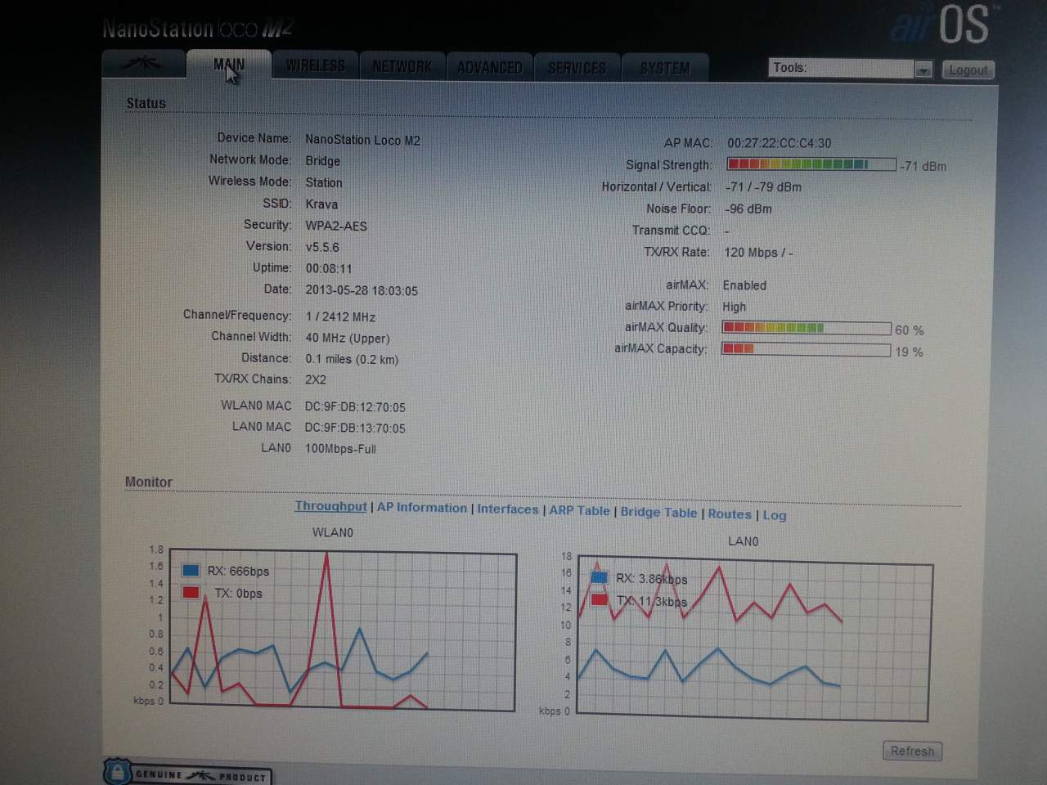Open the Interfaces monitor link
Viewport: 1047px width, 785px height.
pyautogui.click(x=507, y=509)
